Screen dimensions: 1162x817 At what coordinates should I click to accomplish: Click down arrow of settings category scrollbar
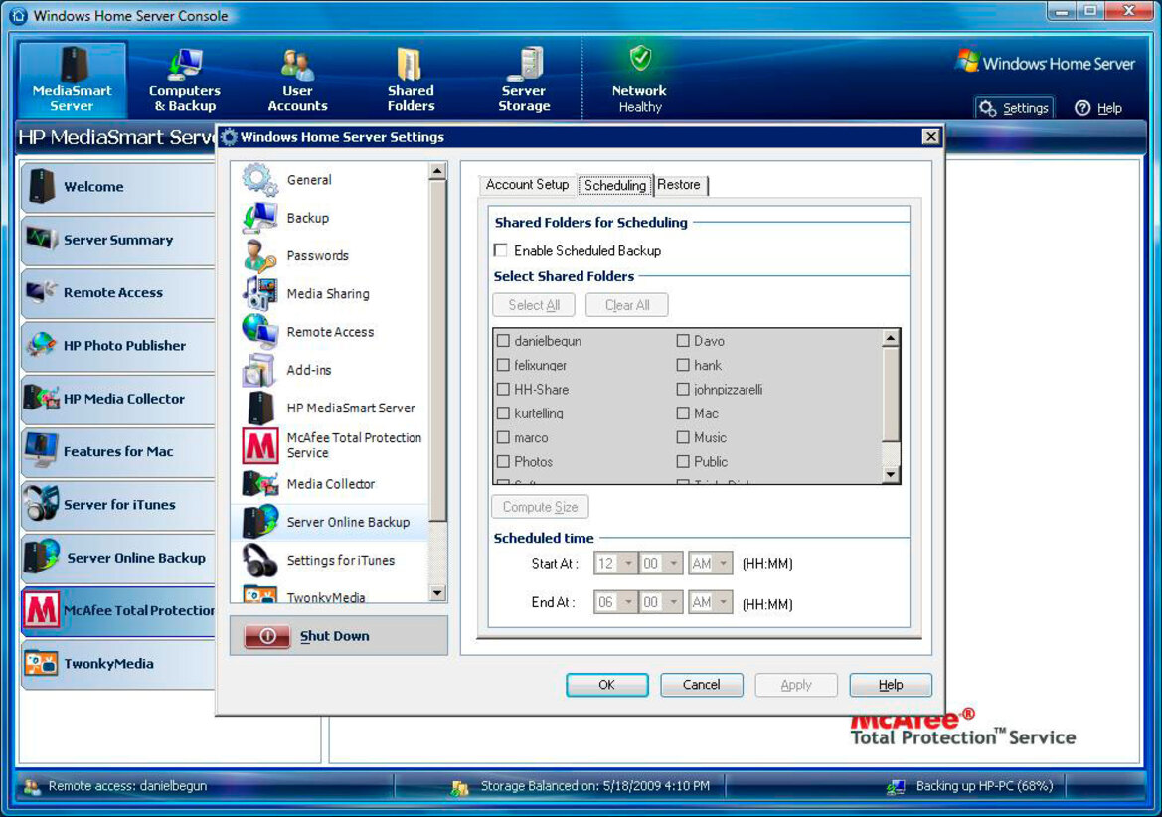point(437,592)
